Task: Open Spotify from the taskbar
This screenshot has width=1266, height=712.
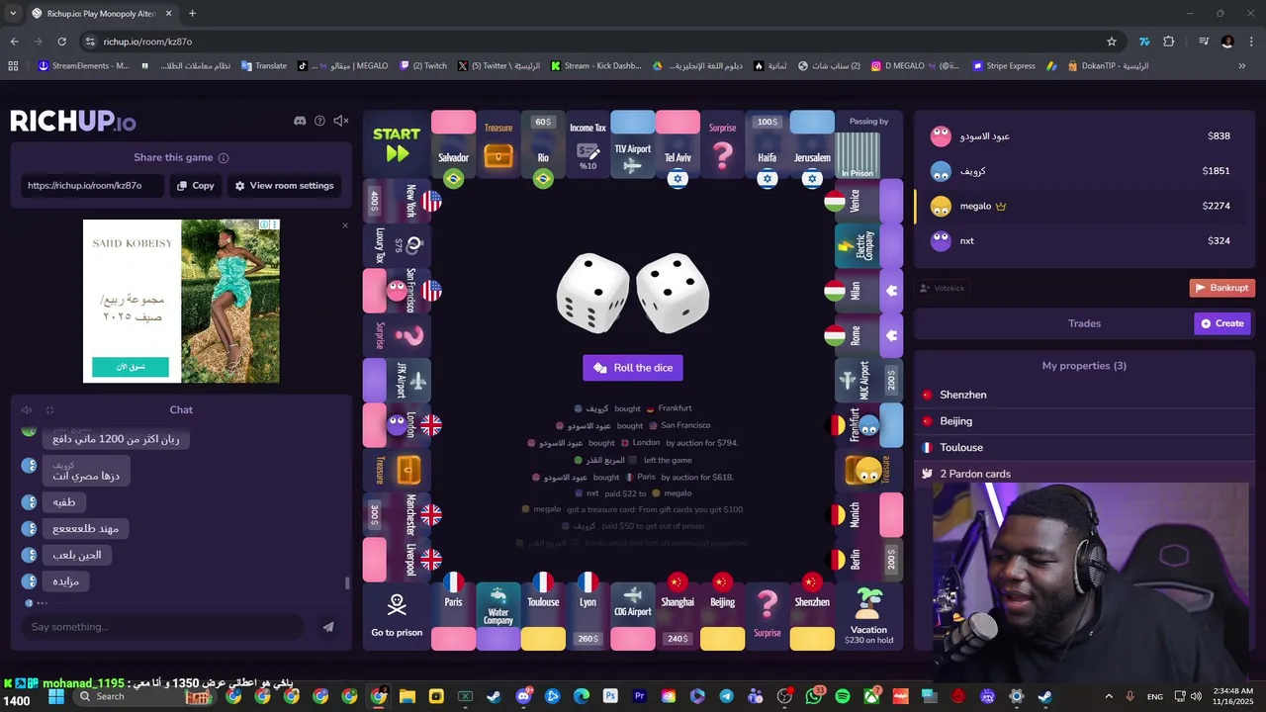Action: (842, 696)
